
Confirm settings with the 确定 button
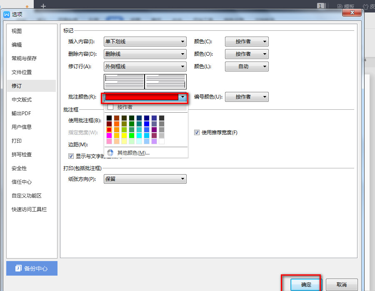point(306,285)
